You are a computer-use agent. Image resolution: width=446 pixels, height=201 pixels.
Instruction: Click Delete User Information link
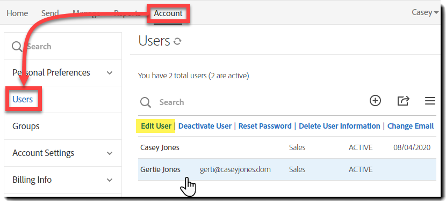pyautogui.click(x=339, y=126)
